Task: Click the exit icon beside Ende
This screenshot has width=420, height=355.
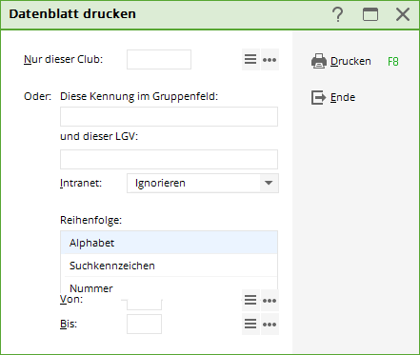Action: [318, 97]
